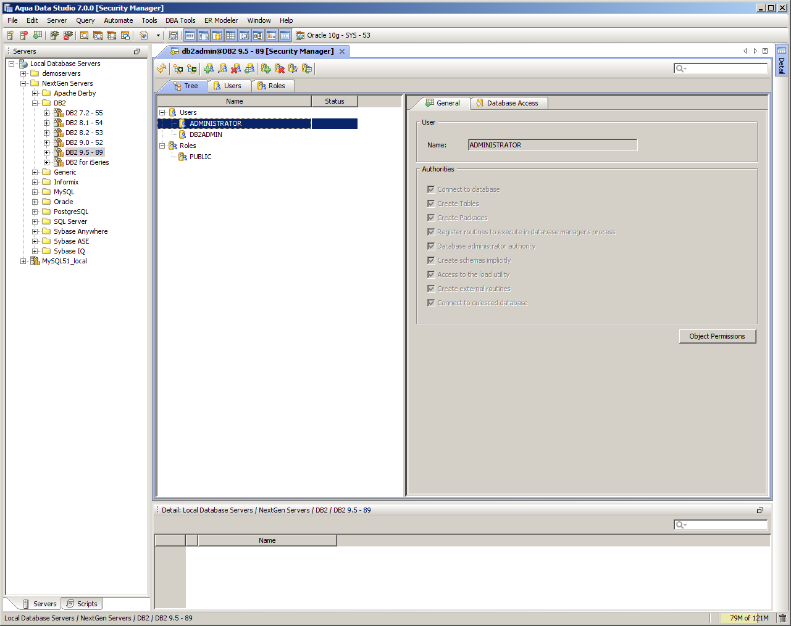Click the search field in the Detail panel
The image size is (791, 626).
(721, 525)
